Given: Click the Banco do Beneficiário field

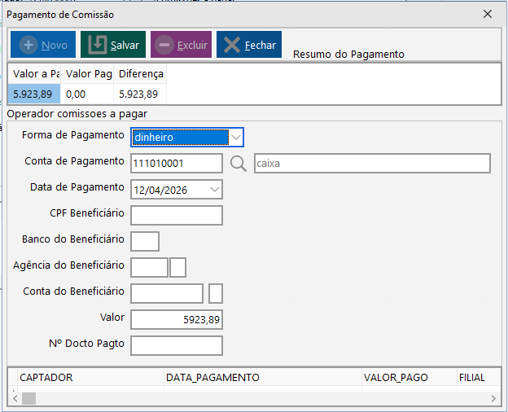Looking at the screenshot, I should 144,241.
